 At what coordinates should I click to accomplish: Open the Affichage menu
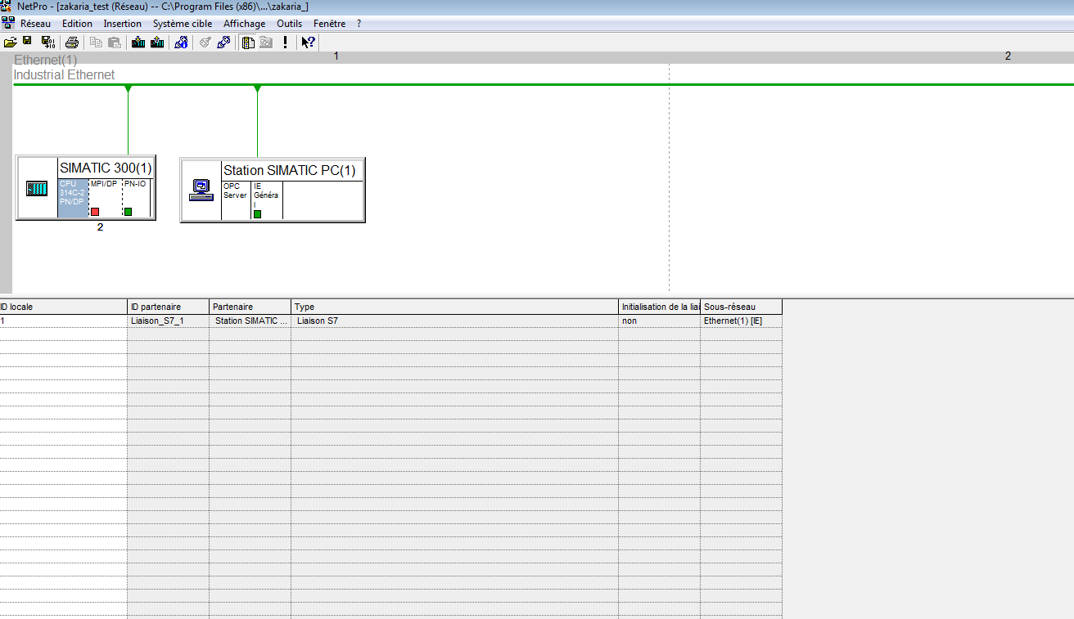[244, 24]
